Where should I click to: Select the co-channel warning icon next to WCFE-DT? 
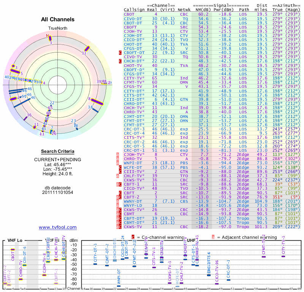[x=120, y=167]
